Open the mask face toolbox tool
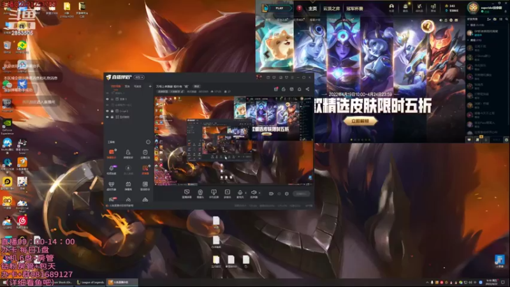The image size is (510, 287). [x=111, y=186]
